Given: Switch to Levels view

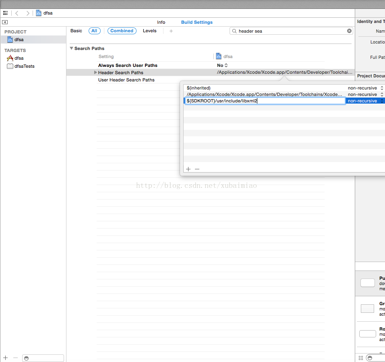Looking at the screenshot, I should tap(149, 31).
